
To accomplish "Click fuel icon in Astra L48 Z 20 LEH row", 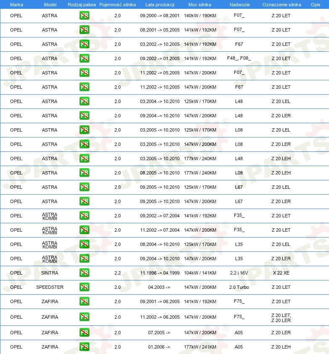I will pyautogui.click(x=84, y=159).
